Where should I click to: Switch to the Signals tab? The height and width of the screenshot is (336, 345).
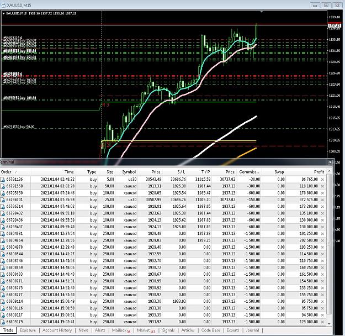click(x=168, y=330)
